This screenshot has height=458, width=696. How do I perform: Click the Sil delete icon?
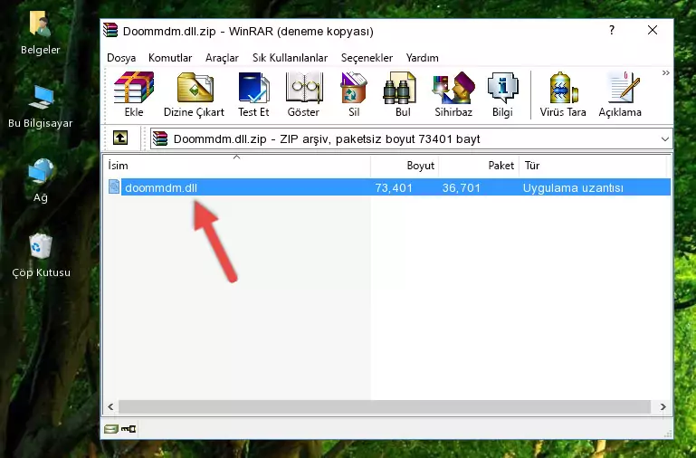(x=354, y=88)
